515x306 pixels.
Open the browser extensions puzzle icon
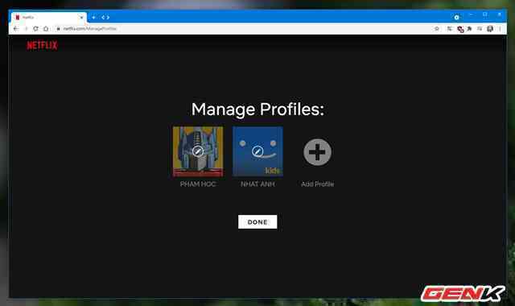click(470, 29)
